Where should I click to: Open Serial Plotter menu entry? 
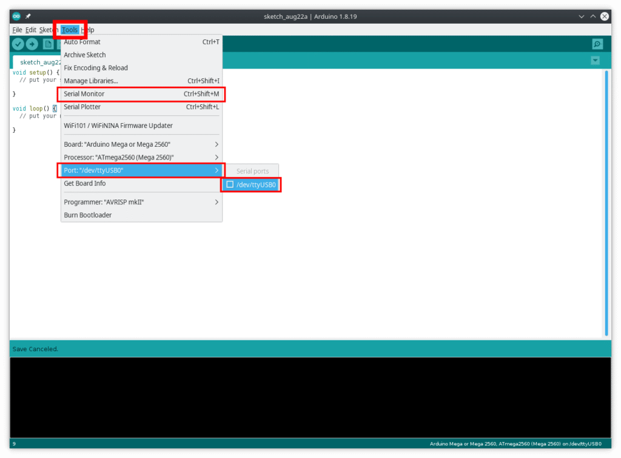click(x=141, y=107)
